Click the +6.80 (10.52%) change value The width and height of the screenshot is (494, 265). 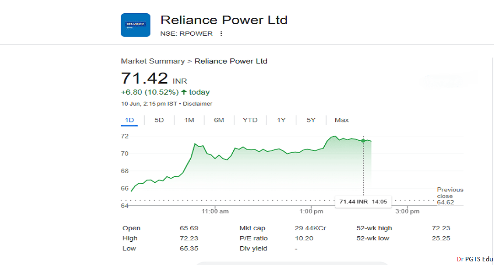click(x=150, y=92)
